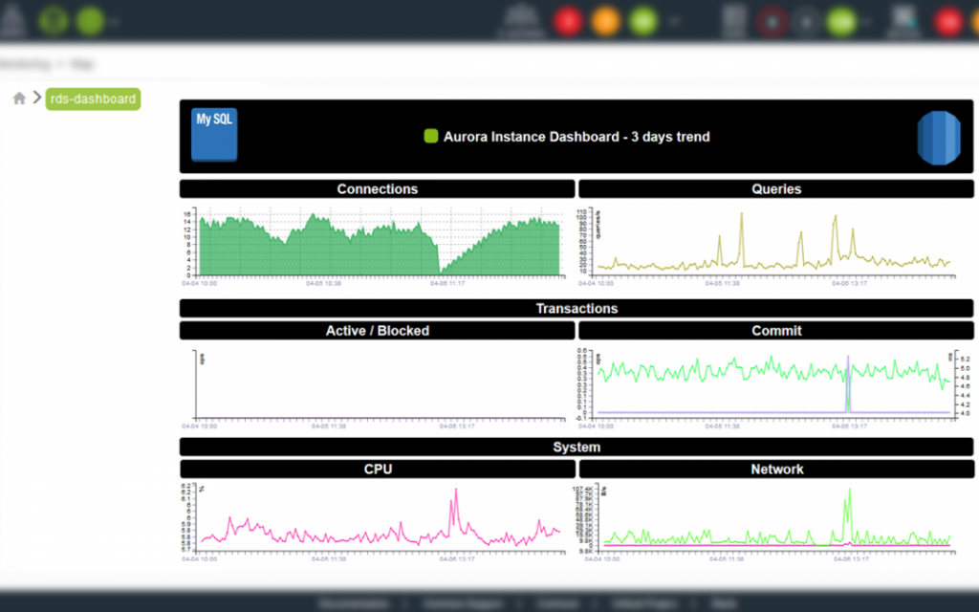Click the blue My SQL icon
This screenshot has height=612, width=979.
click(x=214, y=135)
